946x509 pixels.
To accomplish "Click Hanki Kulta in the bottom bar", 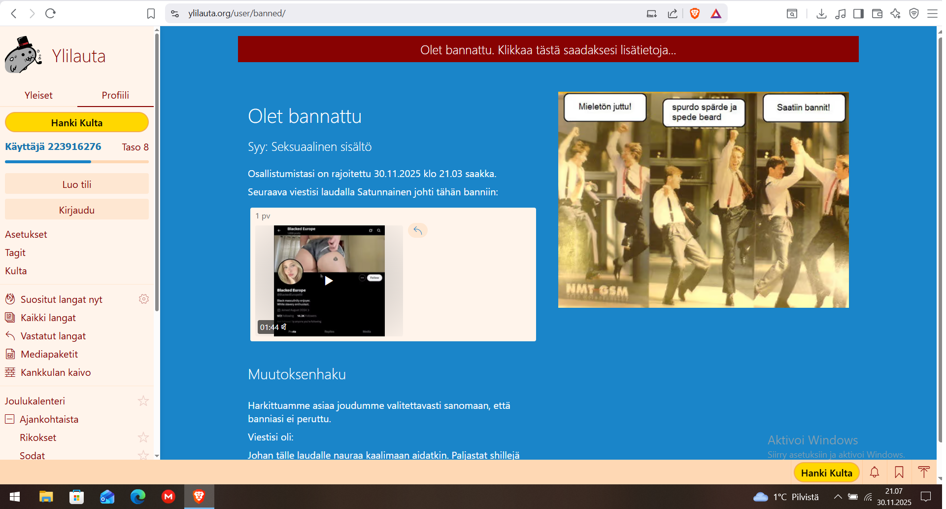I will [826, 473].
